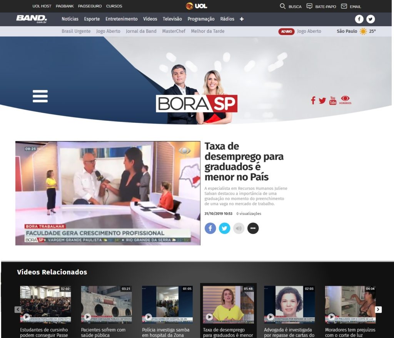Screen dimensions: 394x338
Task: Open Band's Facebook page in navigation bar
Action: pyautogui.click(x=359, y=19)
